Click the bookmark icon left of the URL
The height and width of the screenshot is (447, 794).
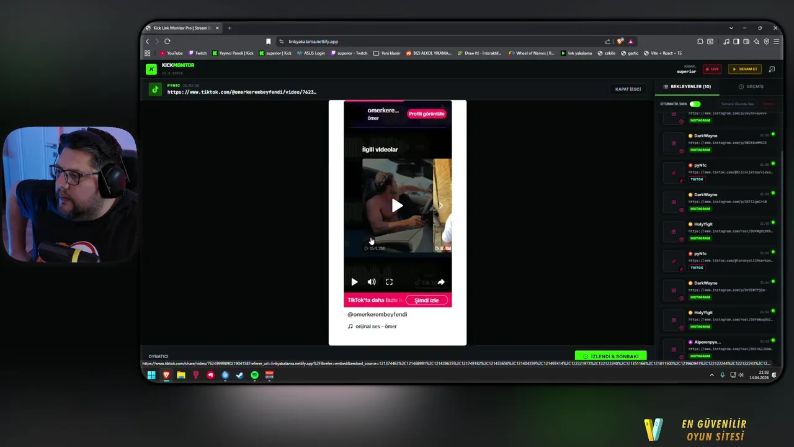pyautogui.click(x=268, y=42)
